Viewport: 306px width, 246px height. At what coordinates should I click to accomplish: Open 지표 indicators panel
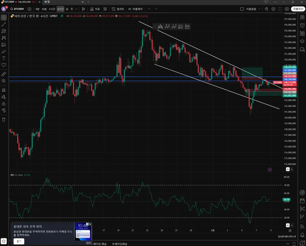tap(95, 9)
